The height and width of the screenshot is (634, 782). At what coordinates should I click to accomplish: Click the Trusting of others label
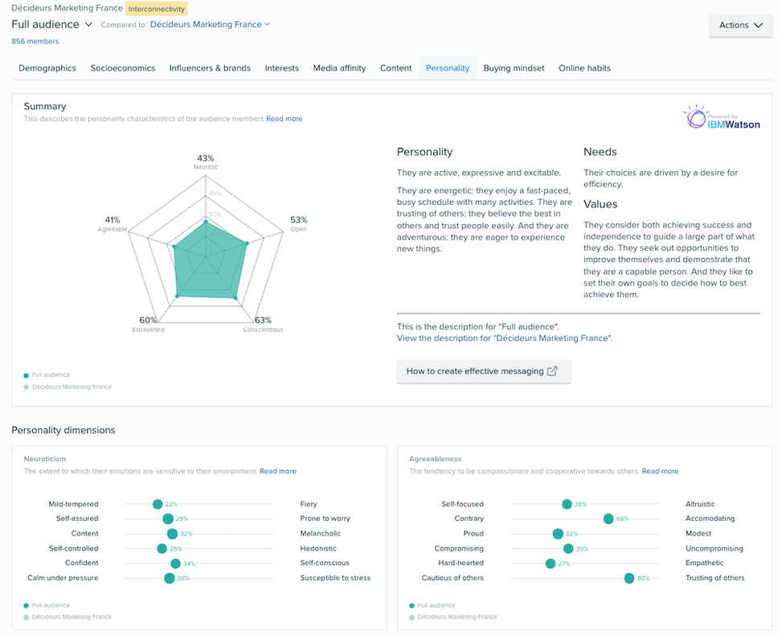coord(714,578)
